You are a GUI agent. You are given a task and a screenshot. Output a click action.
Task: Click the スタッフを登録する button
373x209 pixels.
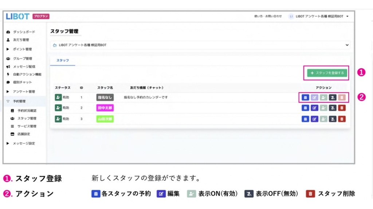coord(327,73)
